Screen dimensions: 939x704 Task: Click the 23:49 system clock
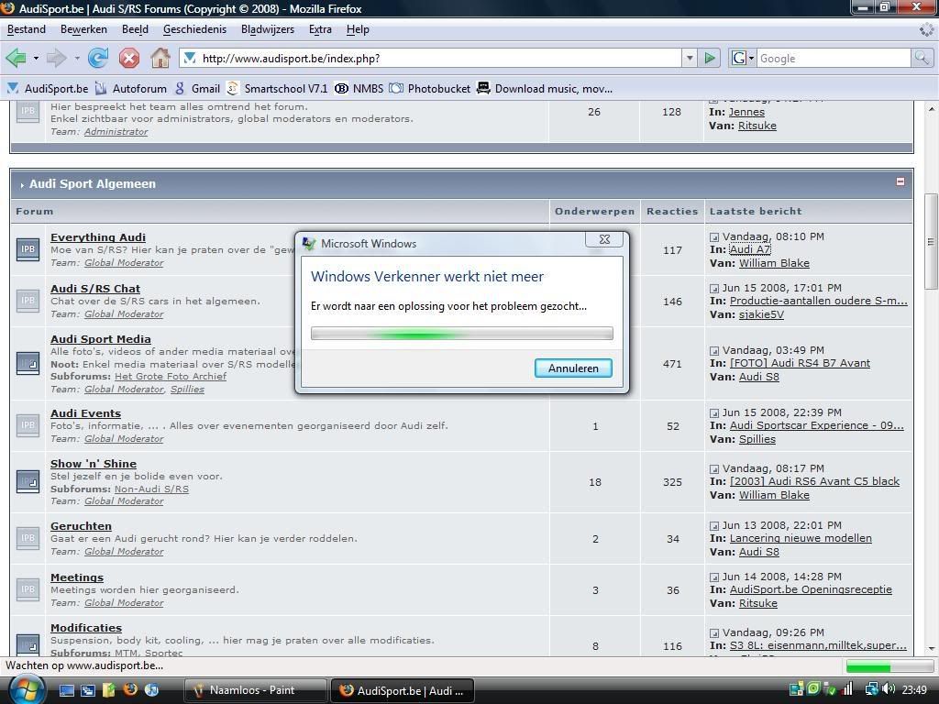coord(914,690)
